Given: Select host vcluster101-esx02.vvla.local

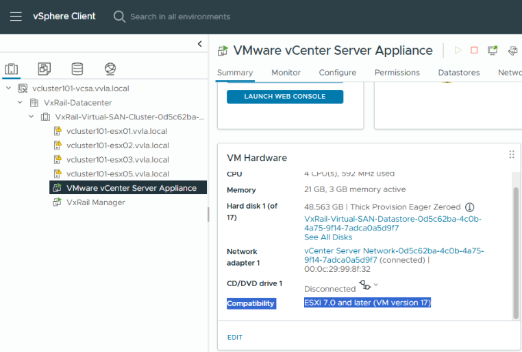Looking at the screenshot, I should pyautogui.click(x=118, y=145).
